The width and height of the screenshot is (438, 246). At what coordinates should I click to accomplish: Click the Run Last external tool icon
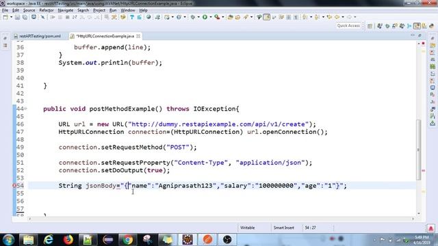(217, 17)
